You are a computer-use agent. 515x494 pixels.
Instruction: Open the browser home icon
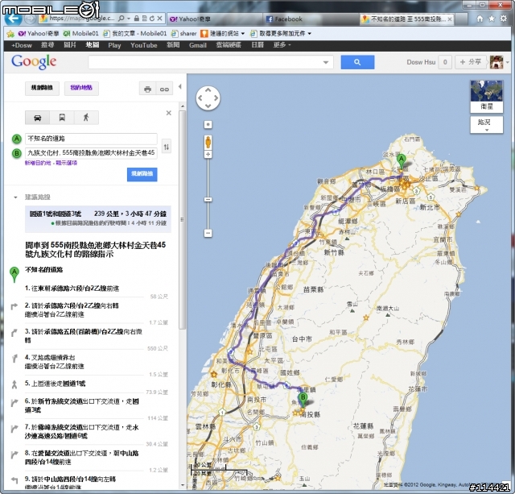coord(480,19)
